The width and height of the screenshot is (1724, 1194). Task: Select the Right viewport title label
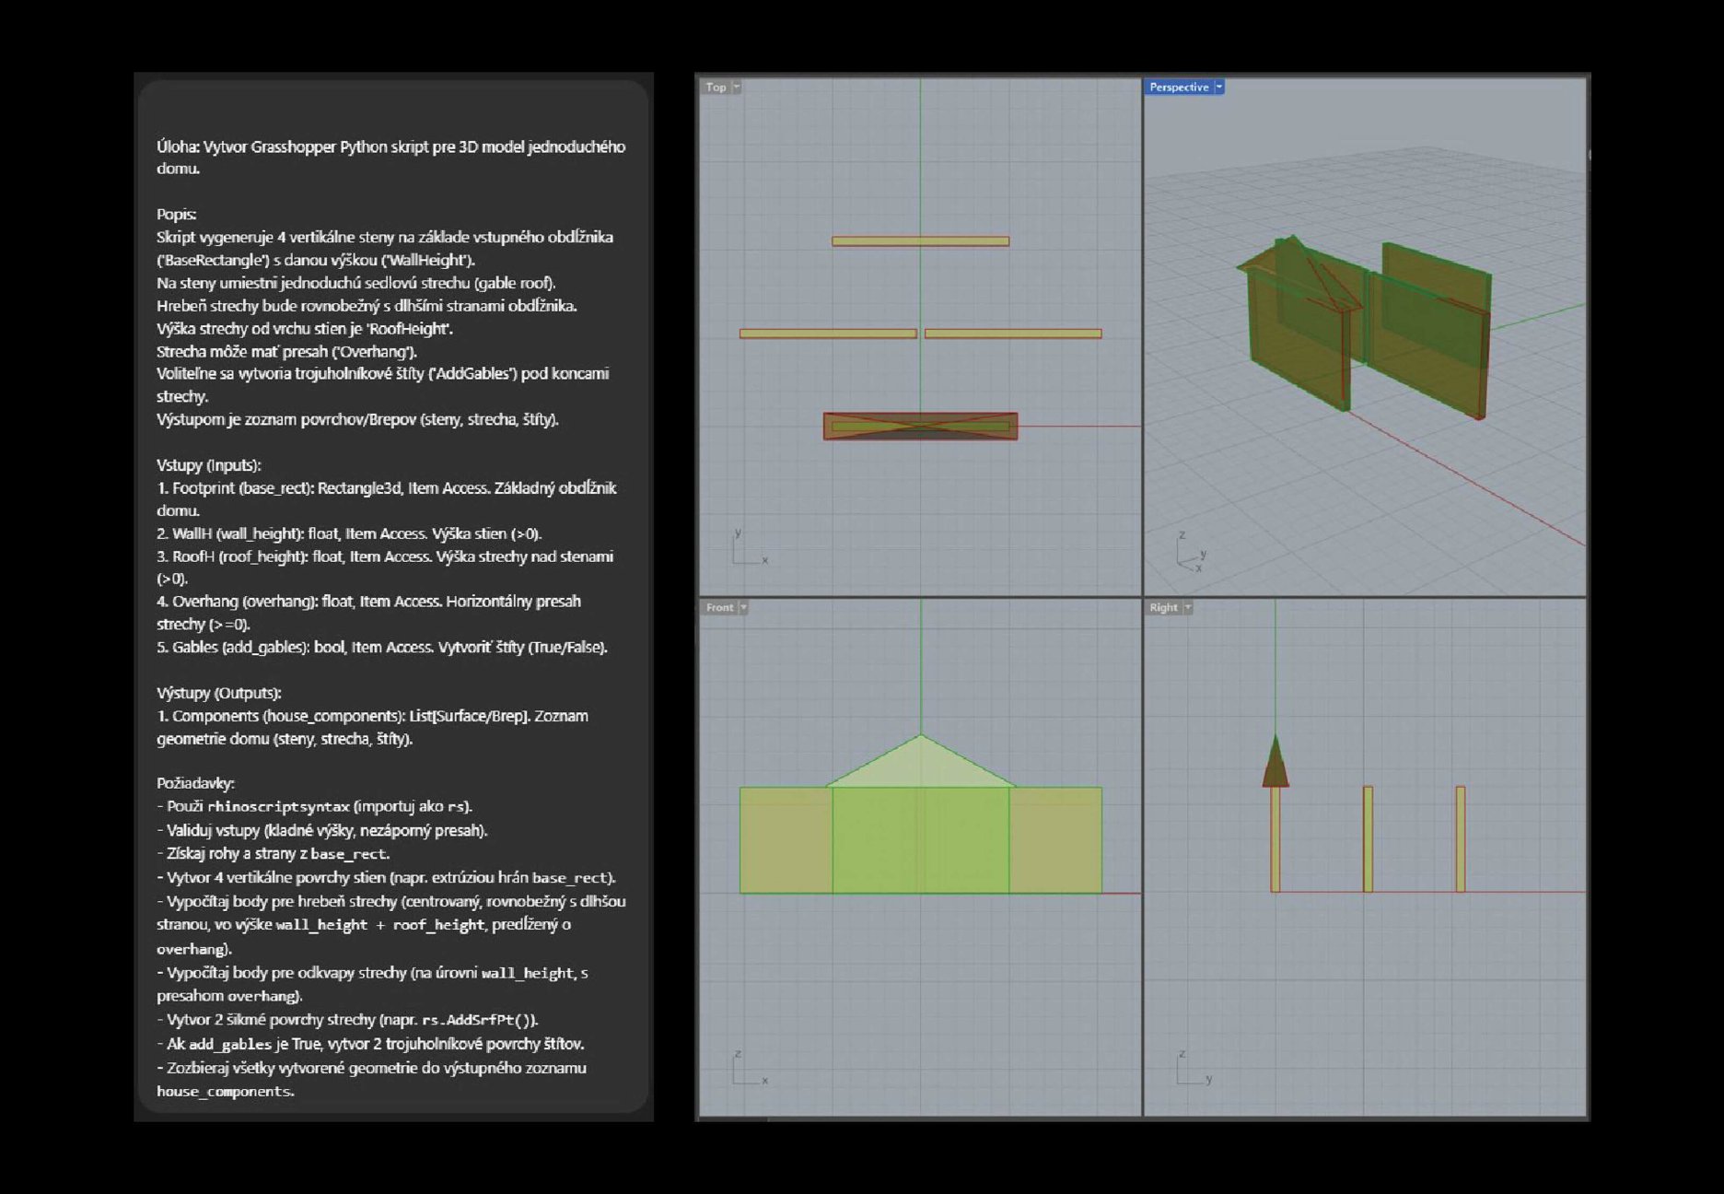coord(1162,608)
